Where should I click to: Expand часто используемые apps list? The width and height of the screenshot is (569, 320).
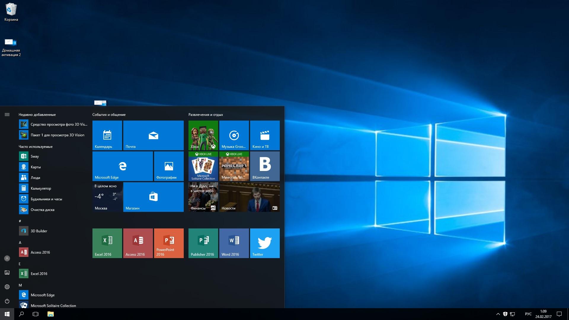(35, 146)
